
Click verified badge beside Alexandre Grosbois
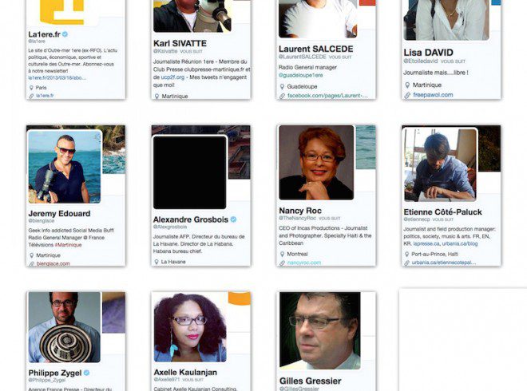coord(233,219)
